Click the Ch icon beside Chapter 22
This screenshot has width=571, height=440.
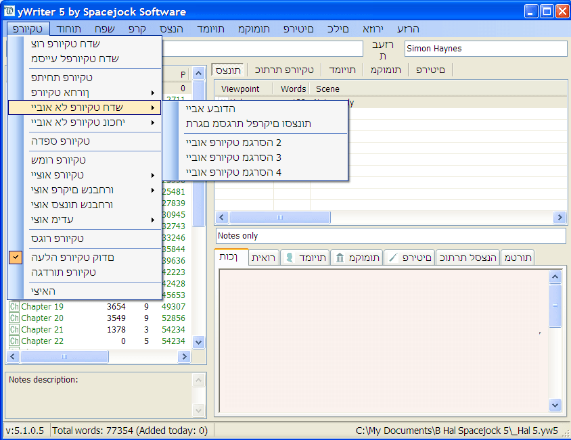[x=14, y=341]
